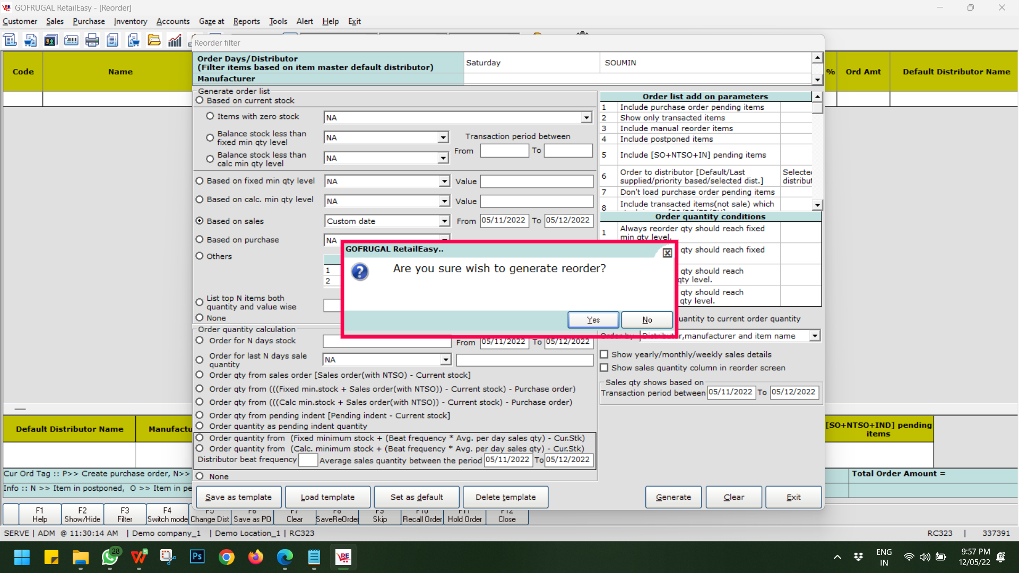Click the barcode label toolbar icon

[x=71, y=40]
